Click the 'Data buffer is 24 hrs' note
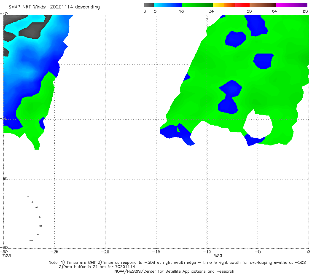Viewport: 312px width, 274px height. pyautogui.click(x=97, y=267)
